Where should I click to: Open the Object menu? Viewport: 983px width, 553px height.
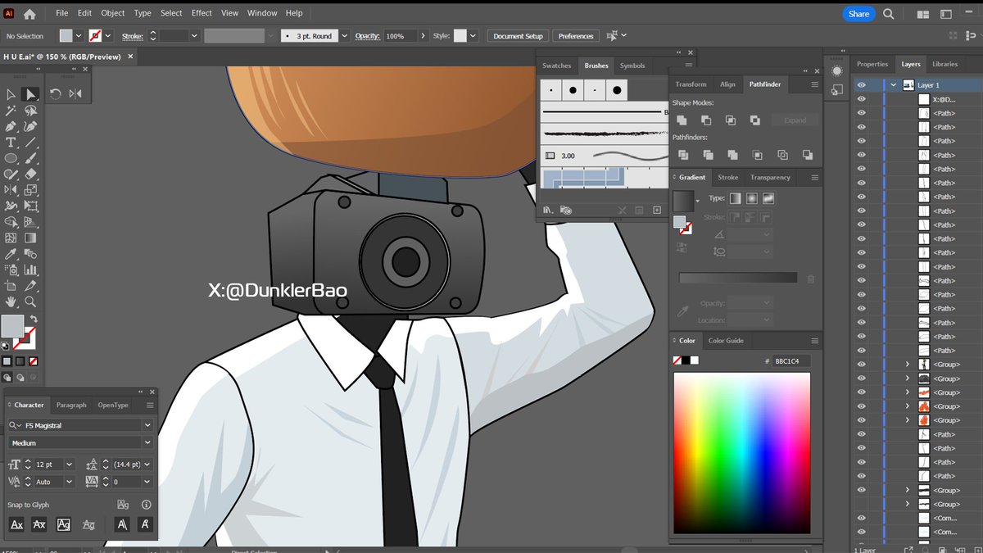point(113,13)
